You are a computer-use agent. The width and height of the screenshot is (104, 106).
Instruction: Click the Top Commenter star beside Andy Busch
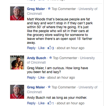50,58
